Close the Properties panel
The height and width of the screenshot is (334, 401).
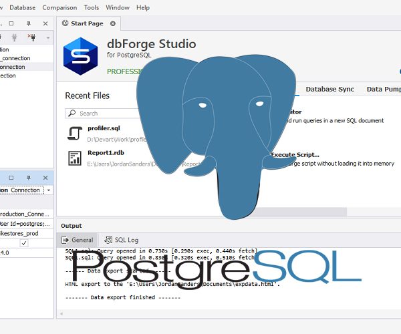pyautogui.click(x=45, y=178)
